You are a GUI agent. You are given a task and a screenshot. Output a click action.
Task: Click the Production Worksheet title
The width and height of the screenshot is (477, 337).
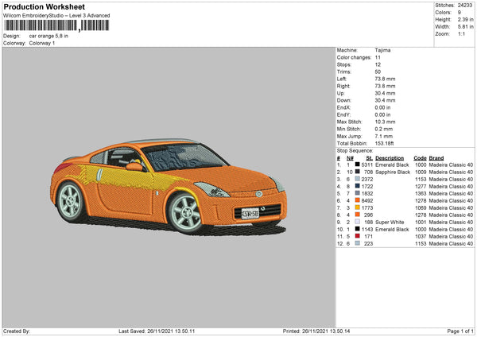point(44,7)
